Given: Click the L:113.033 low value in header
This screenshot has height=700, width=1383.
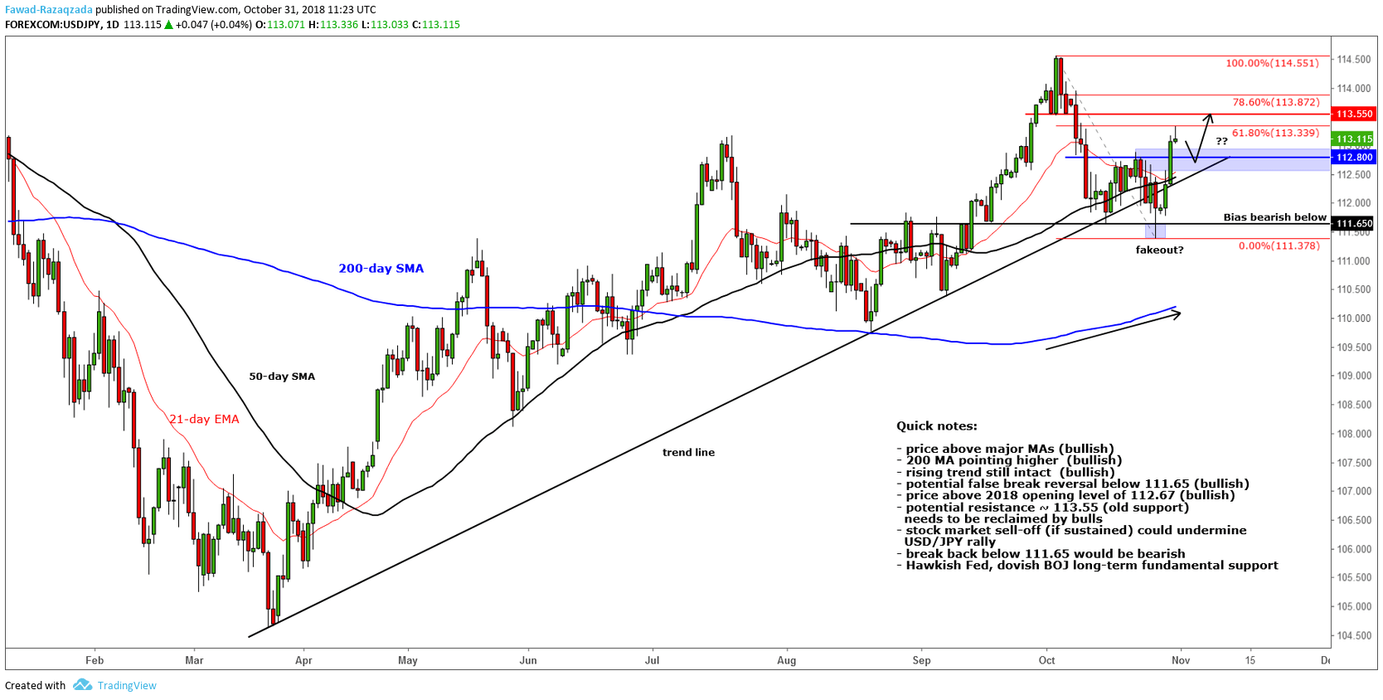Looking at the screenshot, I should click(x=386, y=25).
